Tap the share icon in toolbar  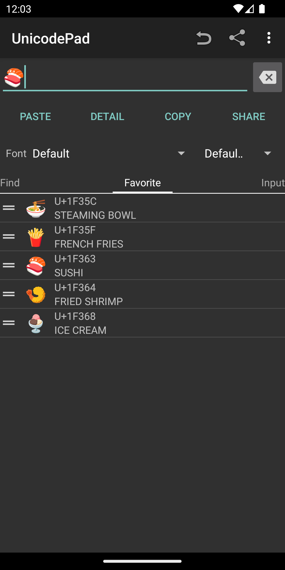pyautogui.click(x=237, y=38)
